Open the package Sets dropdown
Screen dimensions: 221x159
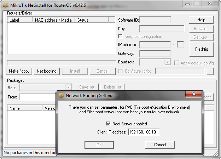tap(68, 87)
